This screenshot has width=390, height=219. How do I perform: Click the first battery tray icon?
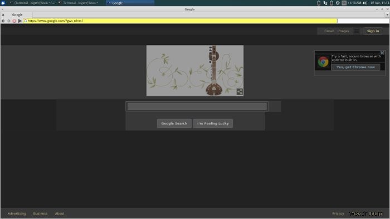[x=319, y=3]
